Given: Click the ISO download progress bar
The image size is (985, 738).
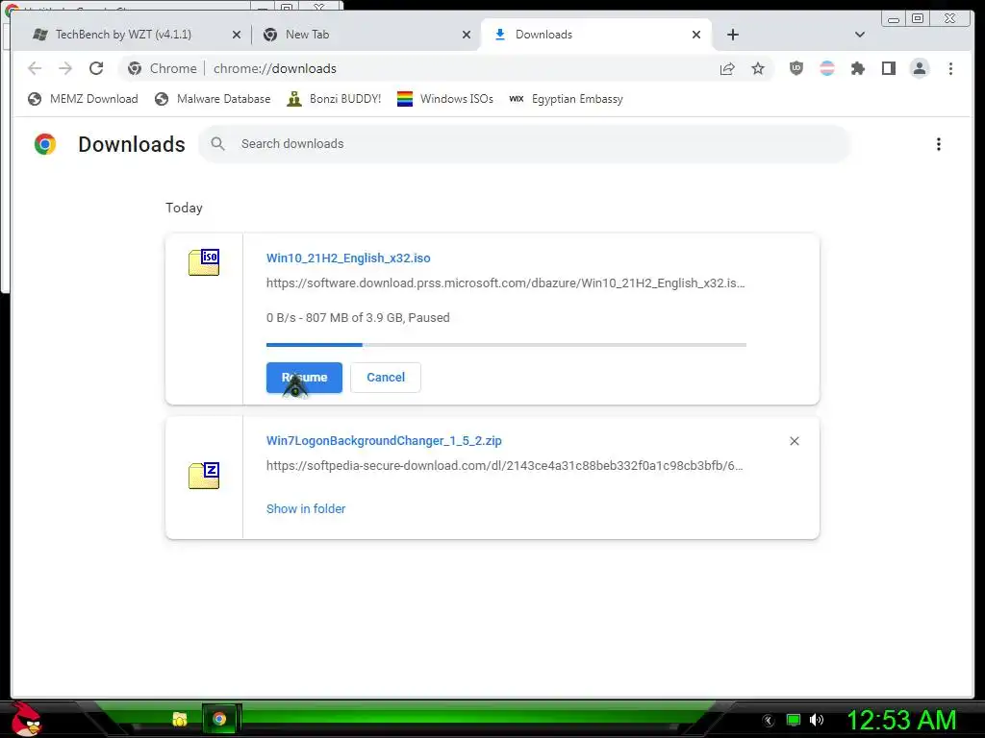Looking at the screenshot, I should click(506, 345).
